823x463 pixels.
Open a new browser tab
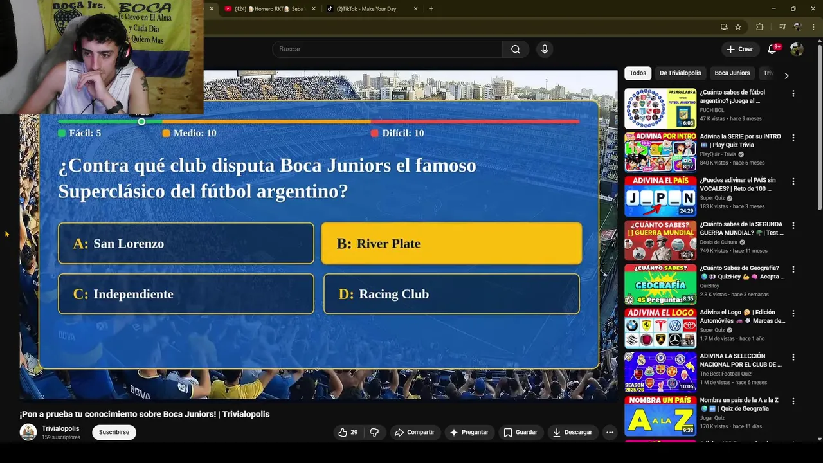(x=431, y=9)
